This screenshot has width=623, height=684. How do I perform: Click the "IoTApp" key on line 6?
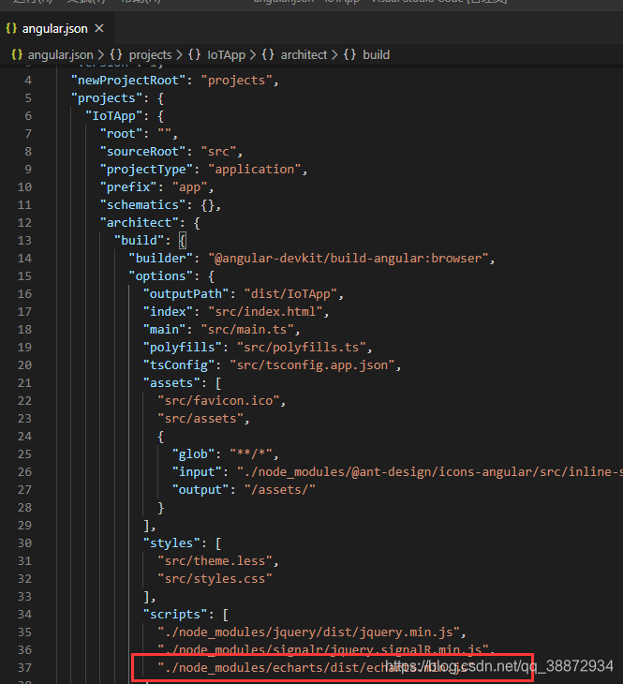[x=114, y=116]
